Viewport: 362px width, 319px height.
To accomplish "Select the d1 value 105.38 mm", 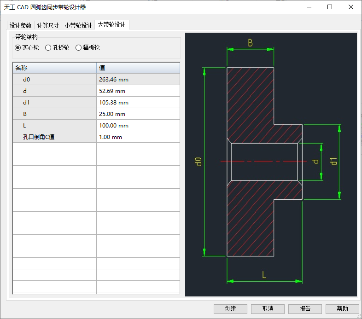I will click(x=138, y=103).
